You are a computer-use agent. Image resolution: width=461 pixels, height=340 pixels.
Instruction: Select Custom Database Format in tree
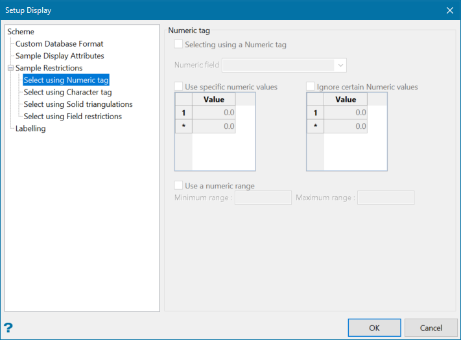click(59, 44)
